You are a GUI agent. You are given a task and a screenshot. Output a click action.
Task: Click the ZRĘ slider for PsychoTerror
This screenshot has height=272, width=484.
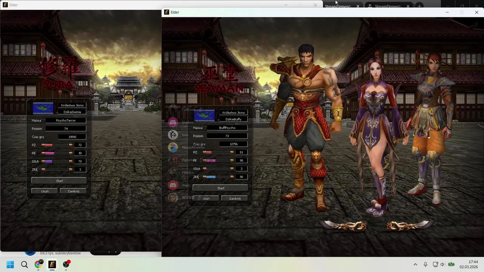[x=57, y=170]
